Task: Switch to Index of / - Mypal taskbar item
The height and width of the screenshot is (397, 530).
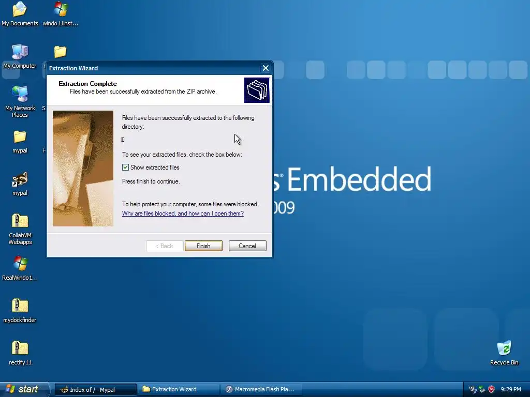Action: 95,390
